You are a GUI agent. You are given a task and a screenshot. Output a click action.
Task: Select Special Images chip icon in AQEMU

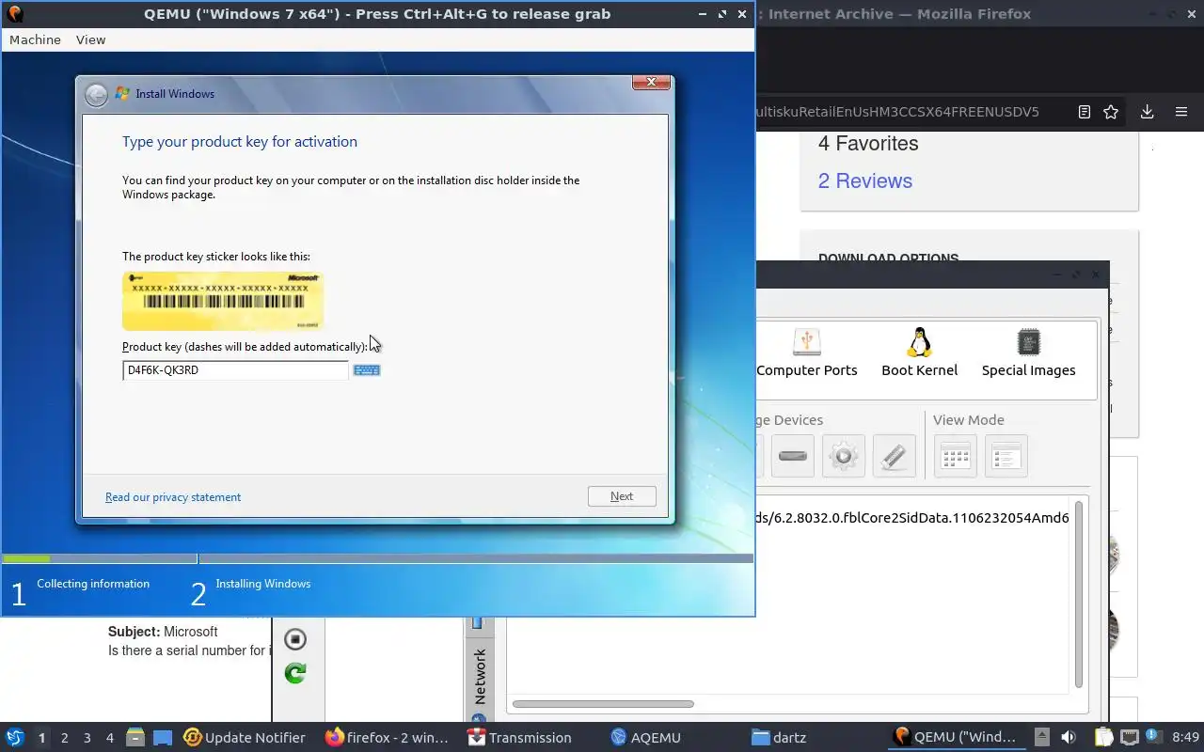(1028, 353)
